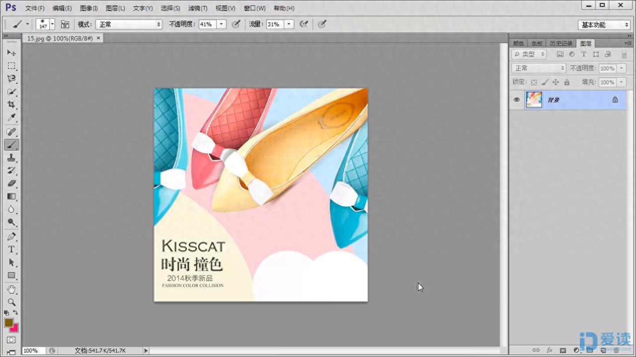
Task: Enable airbrush-style build-up effects
Action: (x=304, y=24)
